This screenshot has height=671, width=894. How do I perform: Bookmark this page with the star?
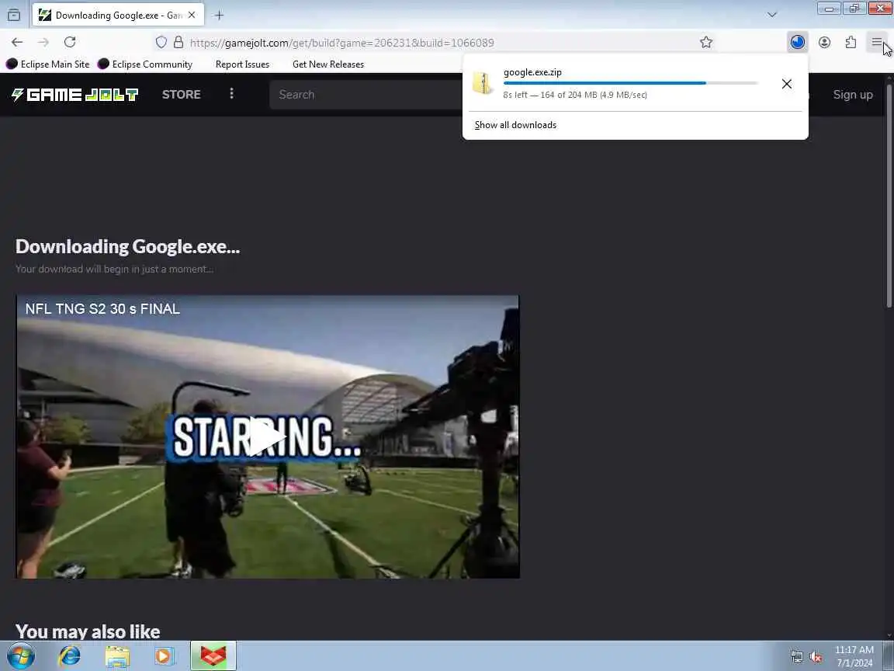coord(706,42)
